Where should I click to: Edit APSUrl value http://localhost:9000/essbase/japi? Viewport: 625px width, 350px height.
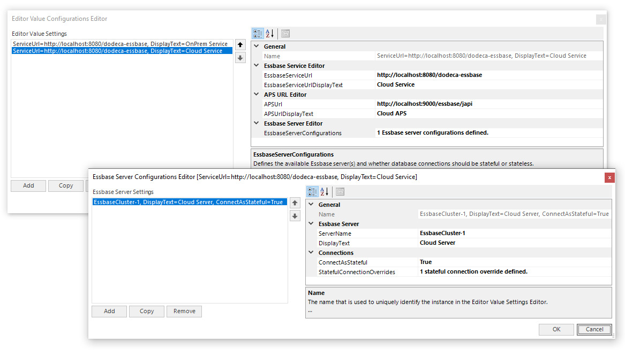tap(488, 104)
